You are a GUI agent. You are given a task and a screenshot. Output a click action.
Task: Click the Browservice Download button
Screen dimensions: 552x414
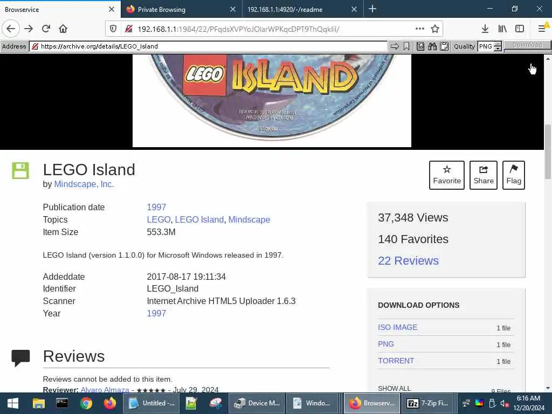click(527, 45)
